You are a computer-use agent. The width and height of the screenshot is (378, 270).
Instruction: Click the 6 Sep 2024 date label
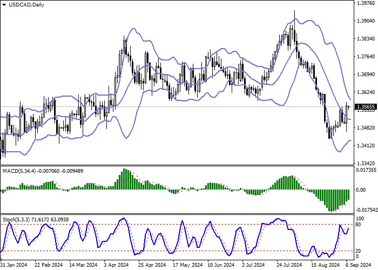point(358,265)
